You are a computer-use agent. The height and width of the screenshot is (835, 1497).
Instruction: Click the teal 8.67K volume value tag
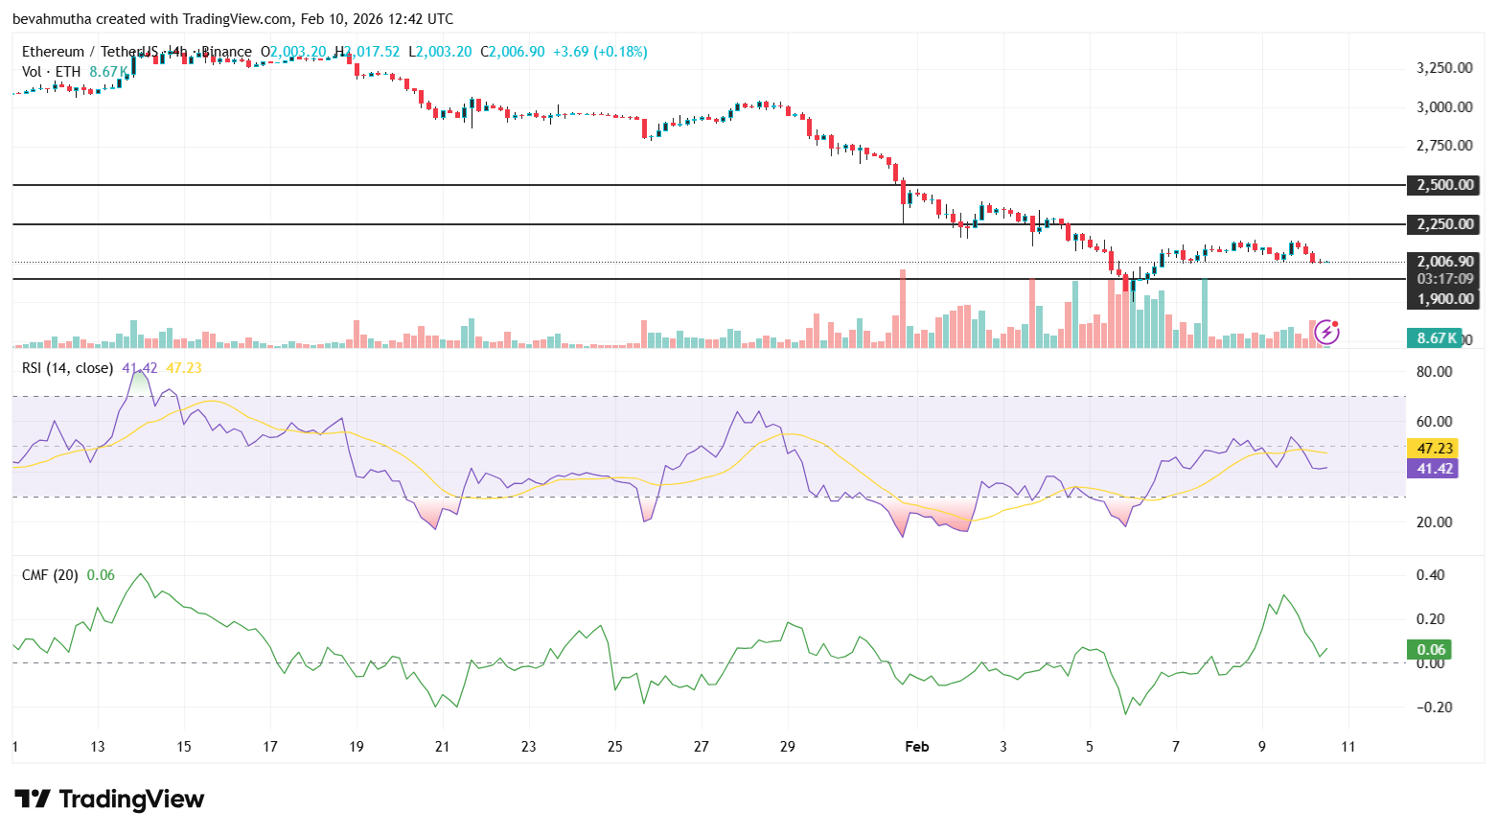tap(1434, 337)
